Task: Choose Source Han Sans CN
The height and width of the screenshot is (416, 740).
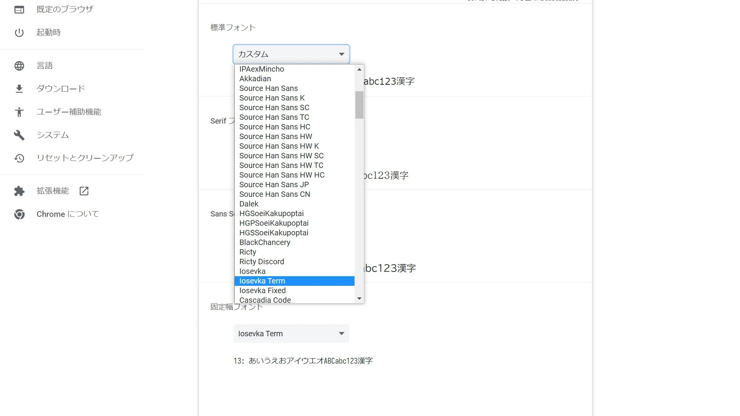Action: click(294, 194)
